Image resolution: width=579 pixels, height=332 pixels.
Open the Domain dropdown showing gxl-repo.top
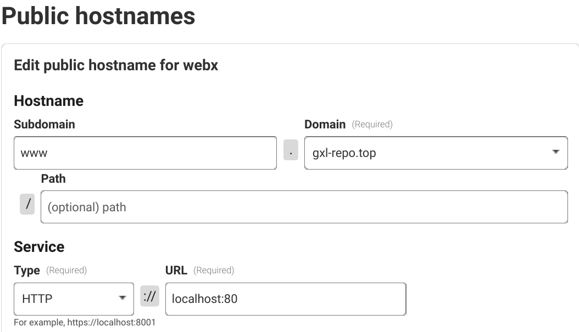(428, 153)
